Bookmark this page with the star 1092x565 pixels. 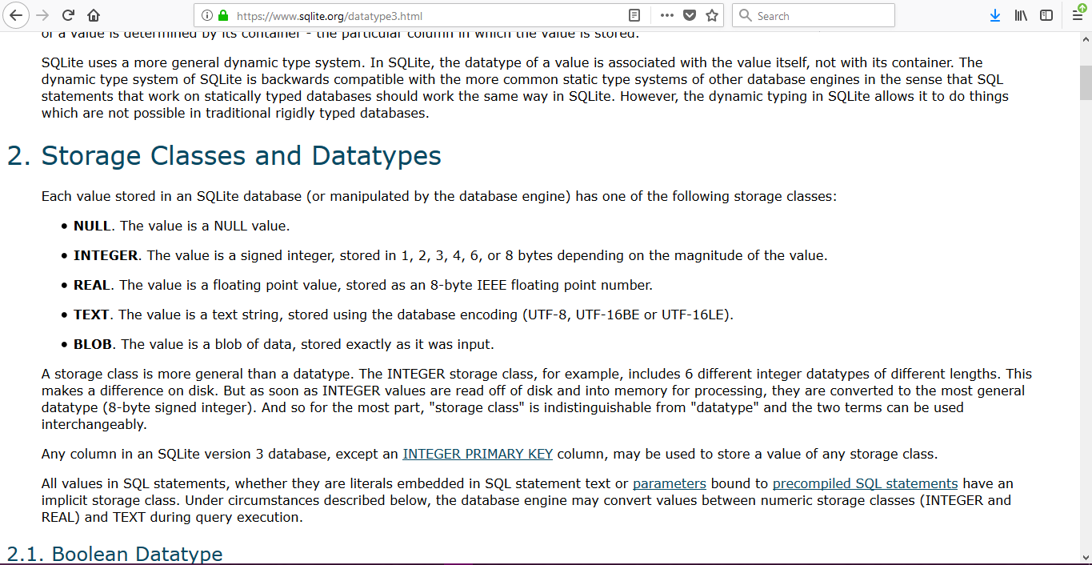(712, 15)
